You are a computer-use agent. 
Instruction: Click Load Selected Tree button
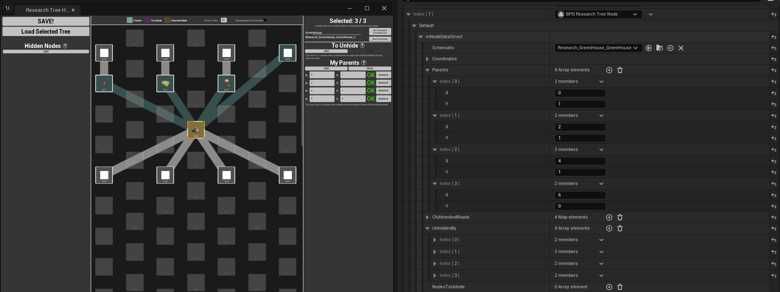(x=46, y=32)
